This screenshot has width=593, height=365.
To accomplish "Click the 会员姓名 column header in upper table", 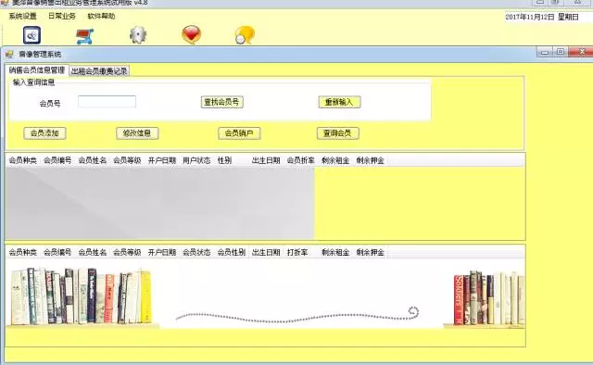I will pos(93,160).
